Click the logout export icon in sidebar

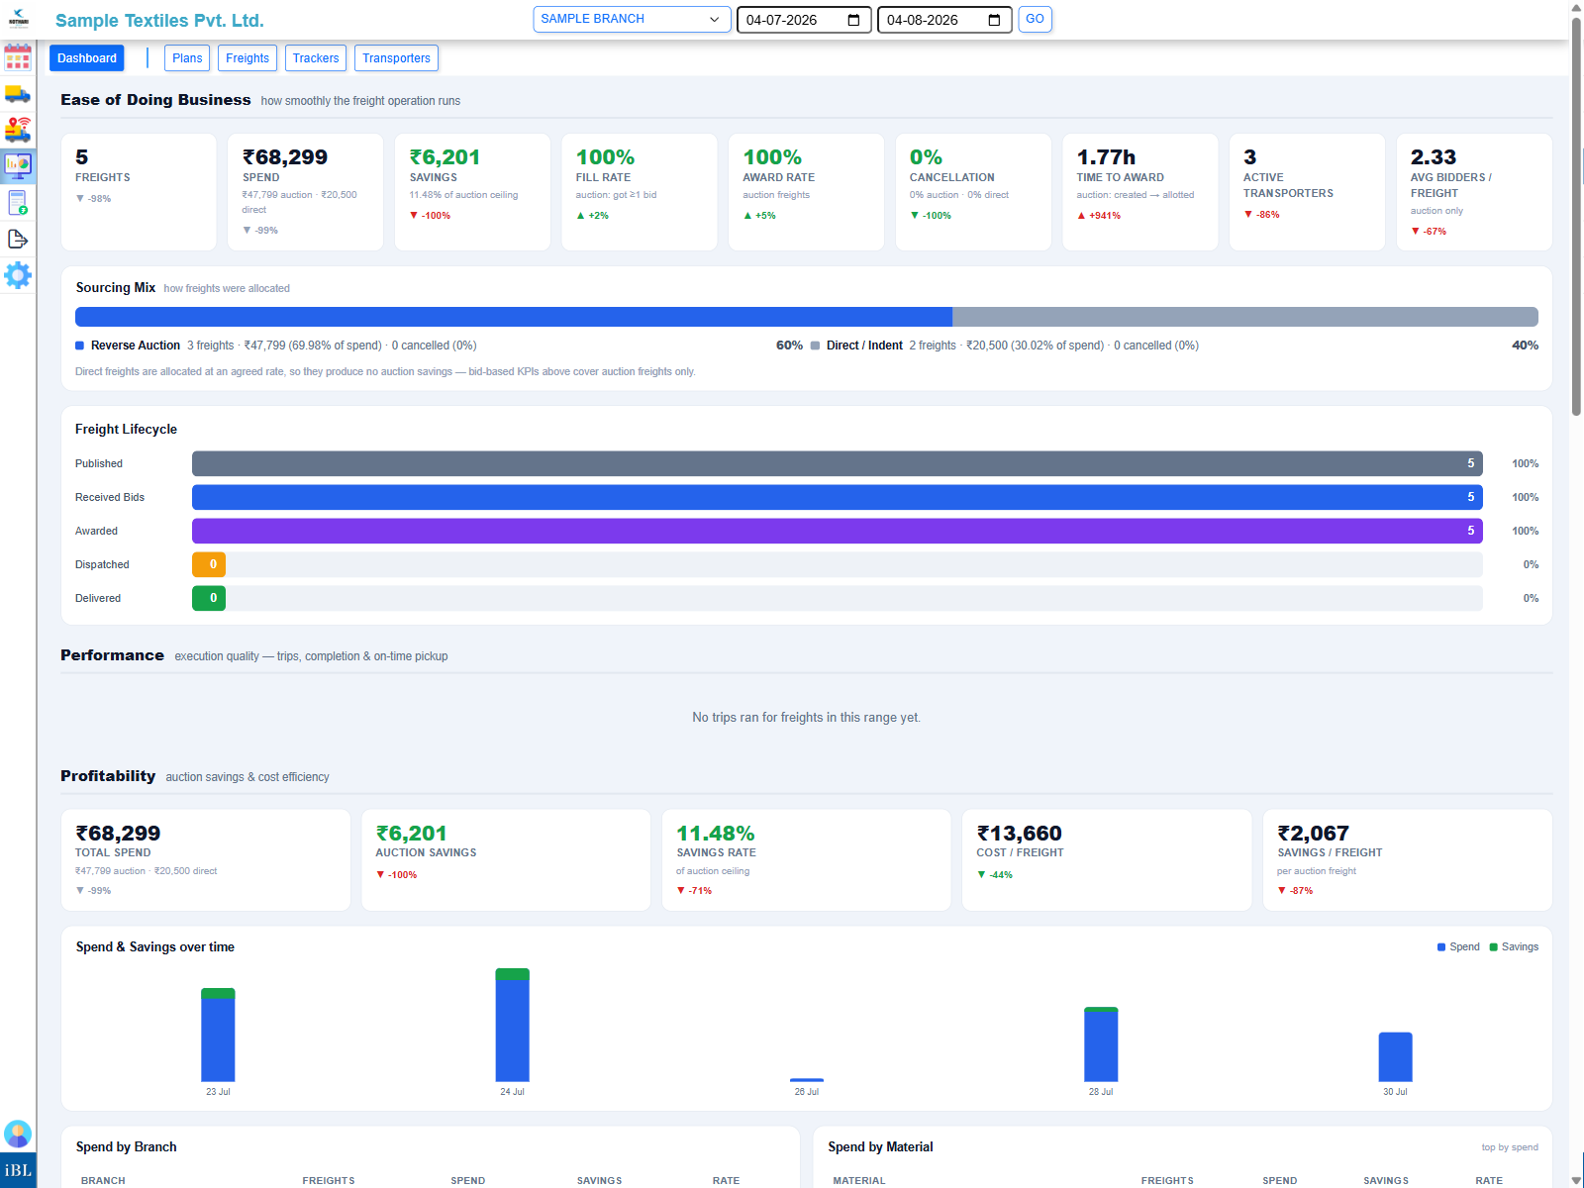[18, 240]
